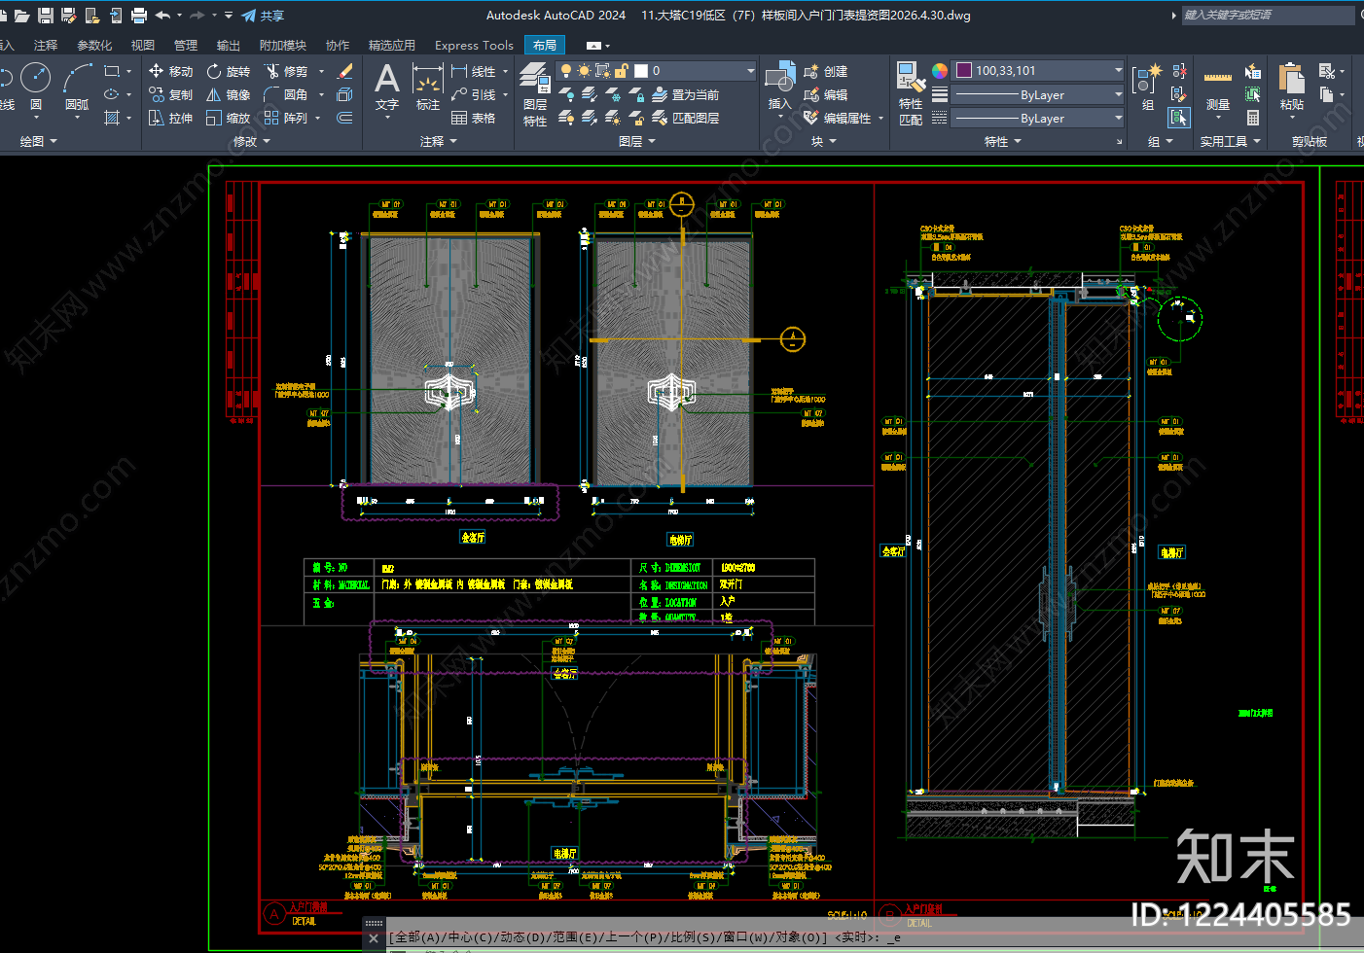Screen dimensions: 1364x953
Task: Insert a Table (表格)
Action: click(474, 118)
